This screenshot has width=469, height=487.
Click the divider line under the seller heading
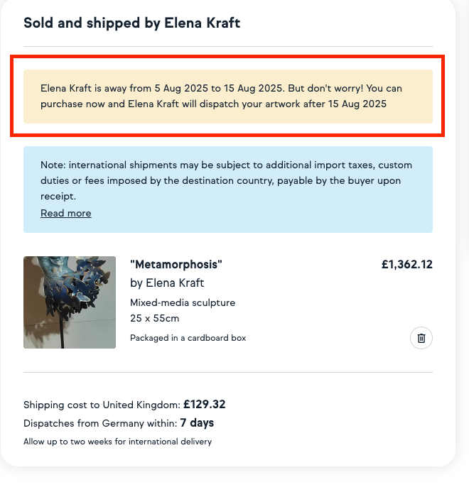click(228, 47)
